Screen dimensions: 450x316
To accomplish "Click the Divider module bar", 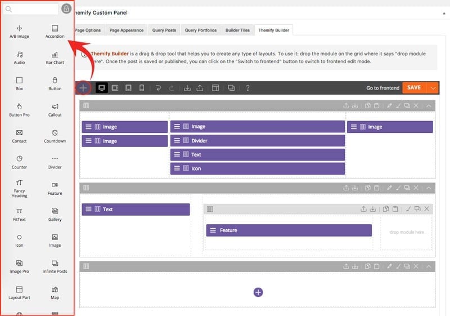I will [258, 140].
